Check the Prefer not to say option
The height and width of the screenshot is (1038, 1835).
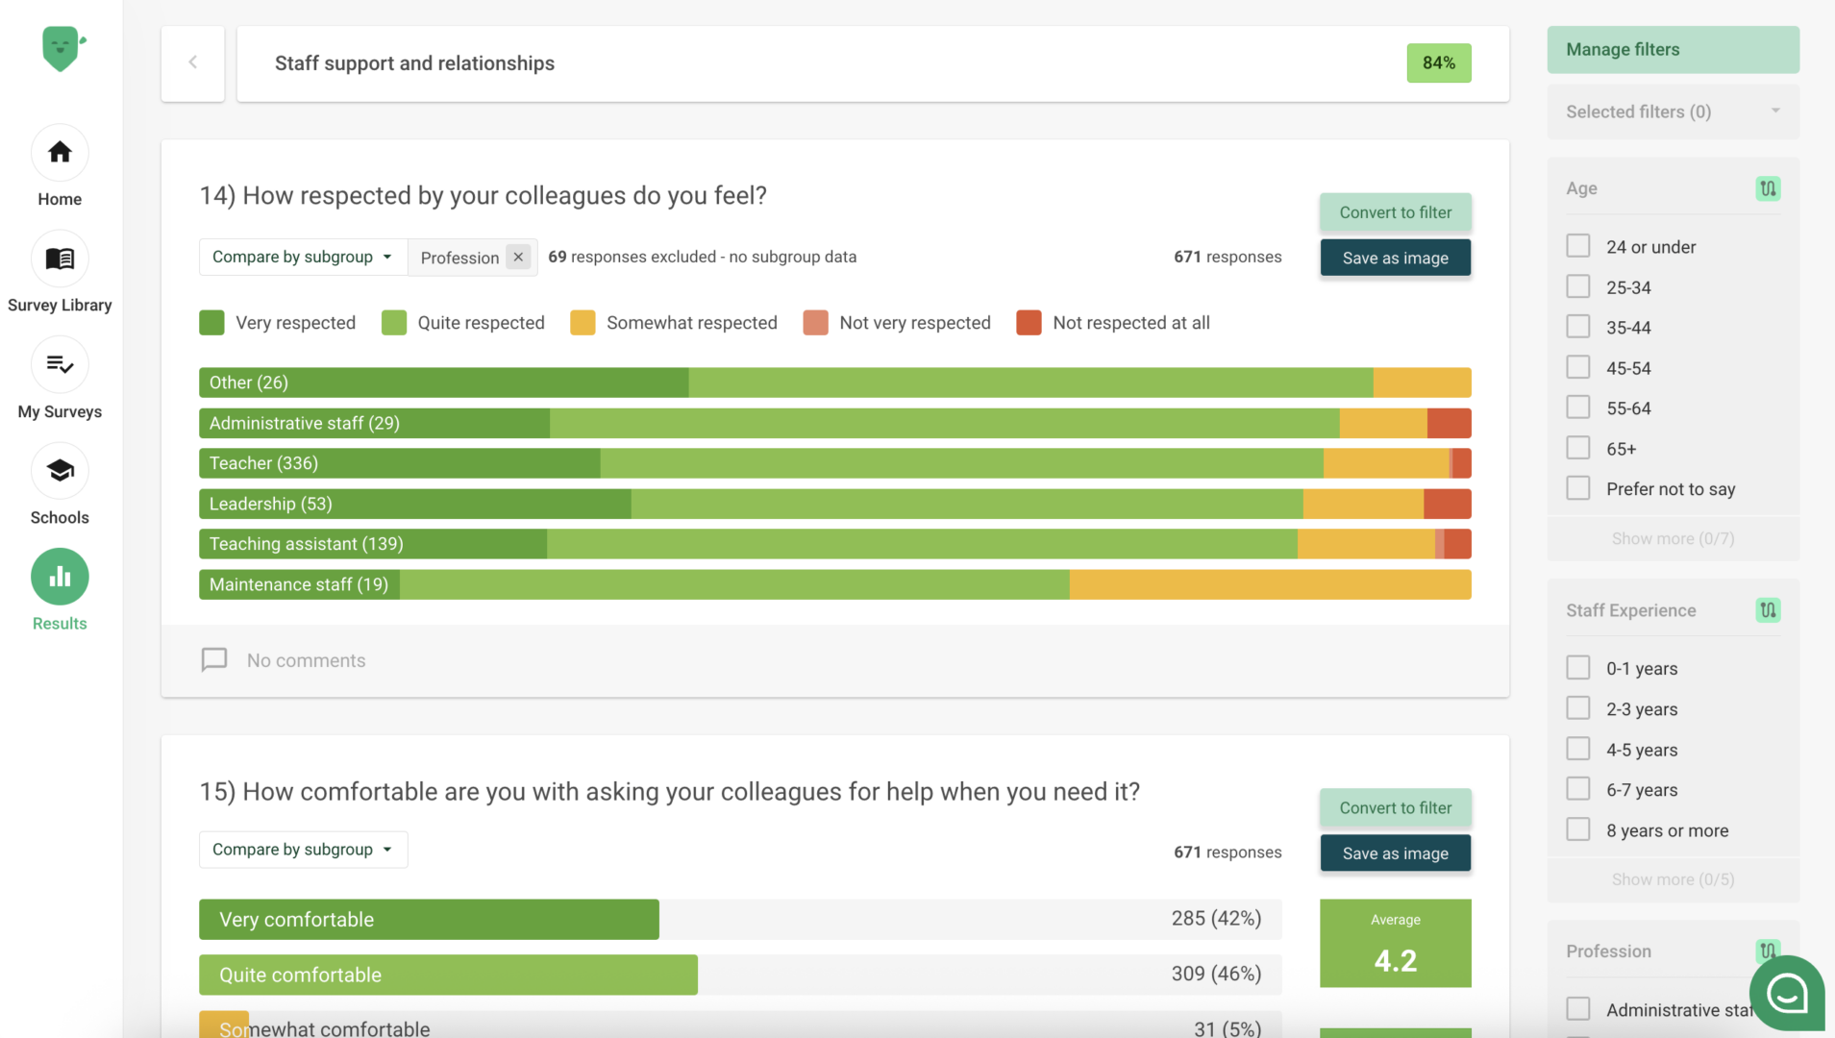(1577, 487)
